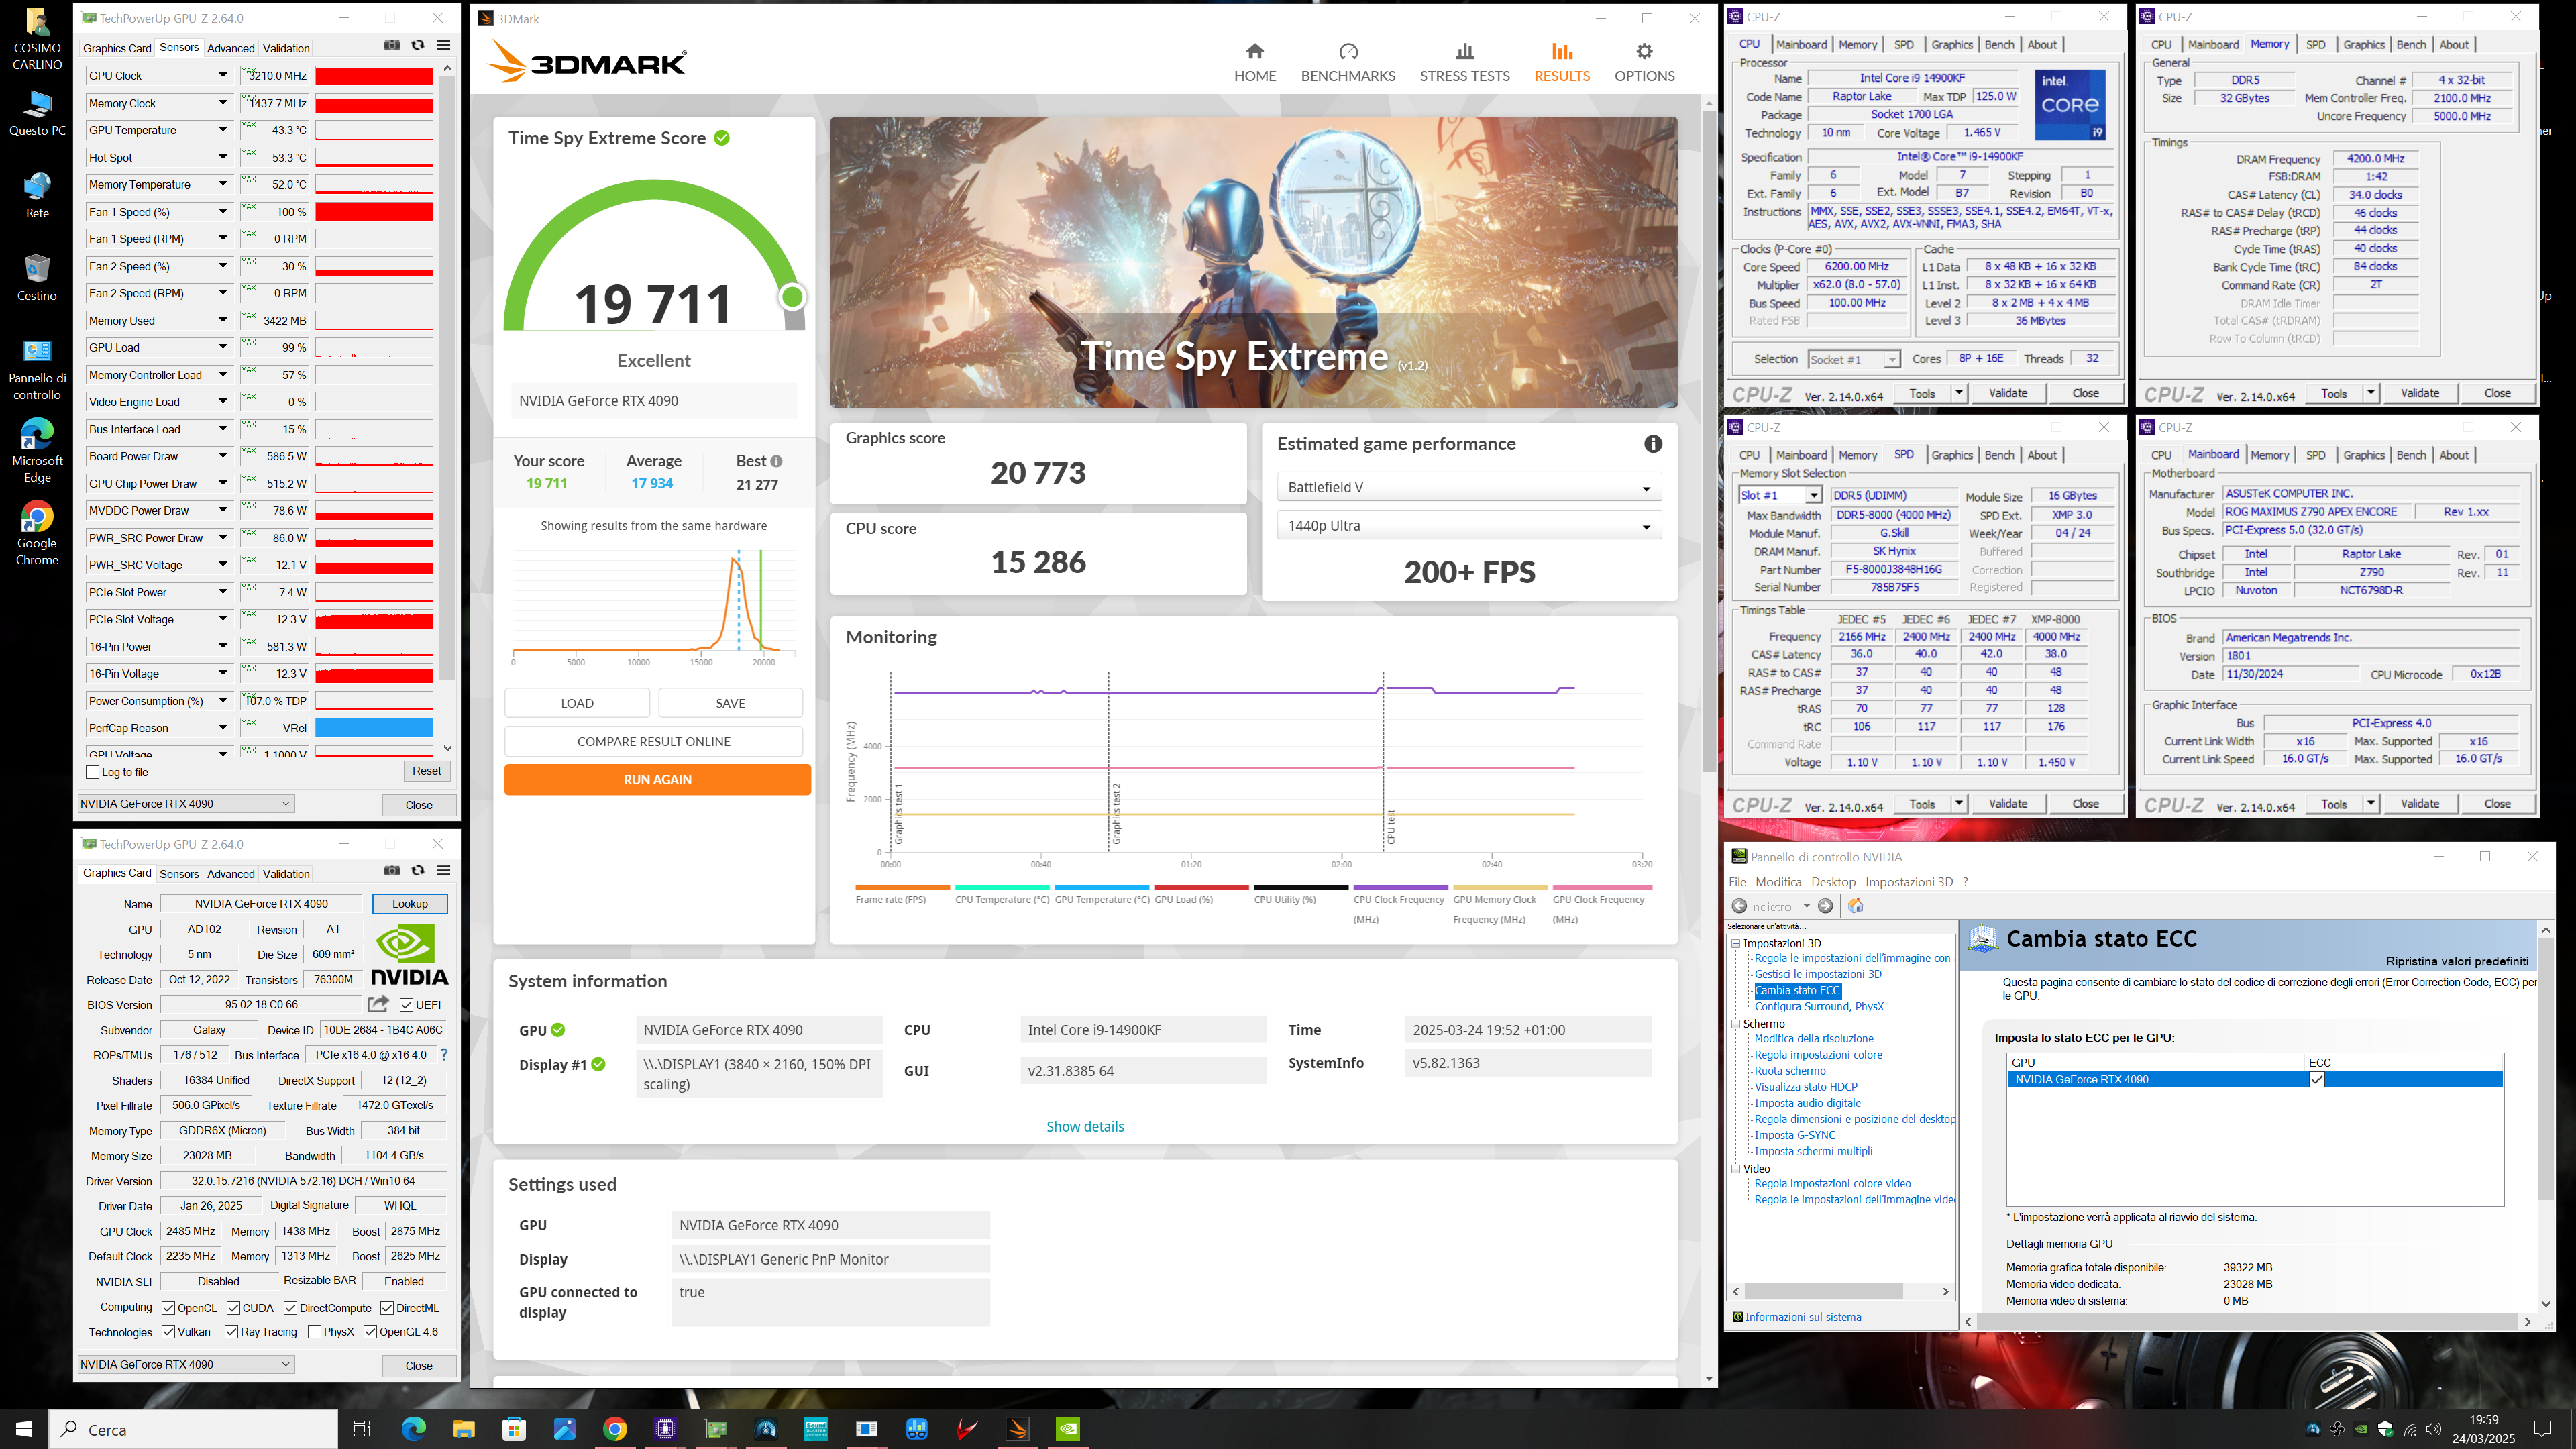Click BIOS Version share/export icon in GPU-Z

[378, 1004]
